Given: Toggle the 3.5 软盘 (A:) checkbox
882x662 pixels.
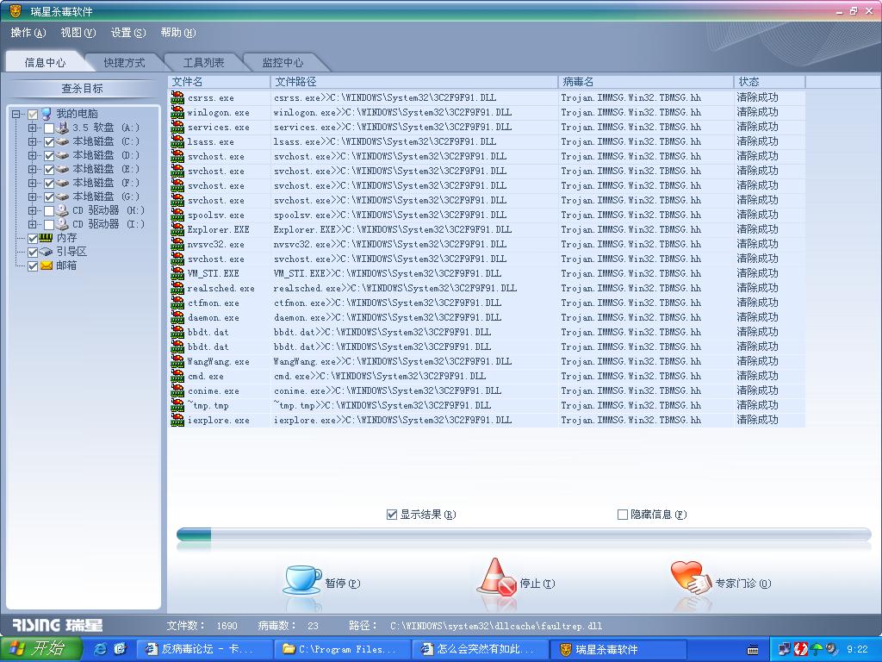Looking at the screenshot, I should pyautogui.click(x=49, y=128).
